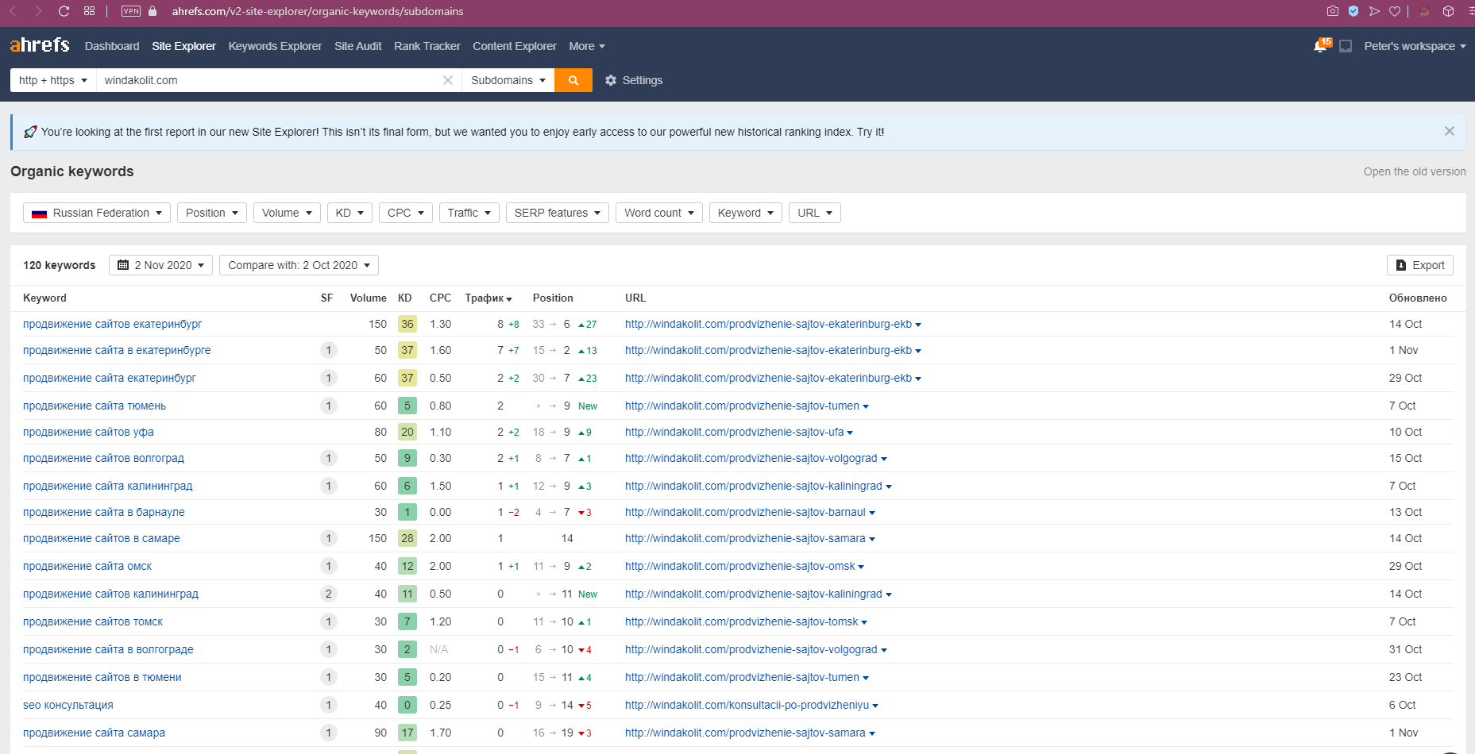Clear the windakolit.com search field
This screenshot has height=754, width=1475.
coord(448,80)
